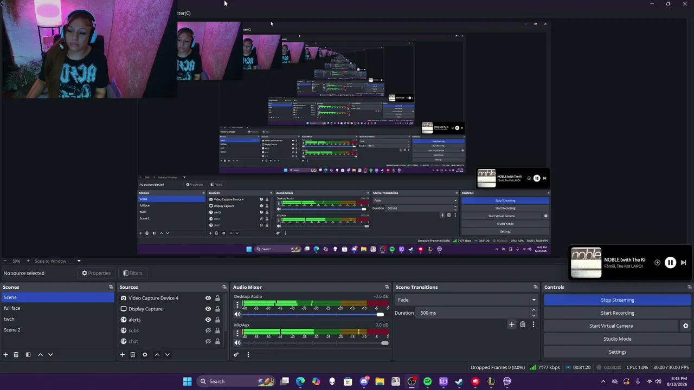Click the Start Recording button
This screenshot has height=390, width=694.
[618, 313]
